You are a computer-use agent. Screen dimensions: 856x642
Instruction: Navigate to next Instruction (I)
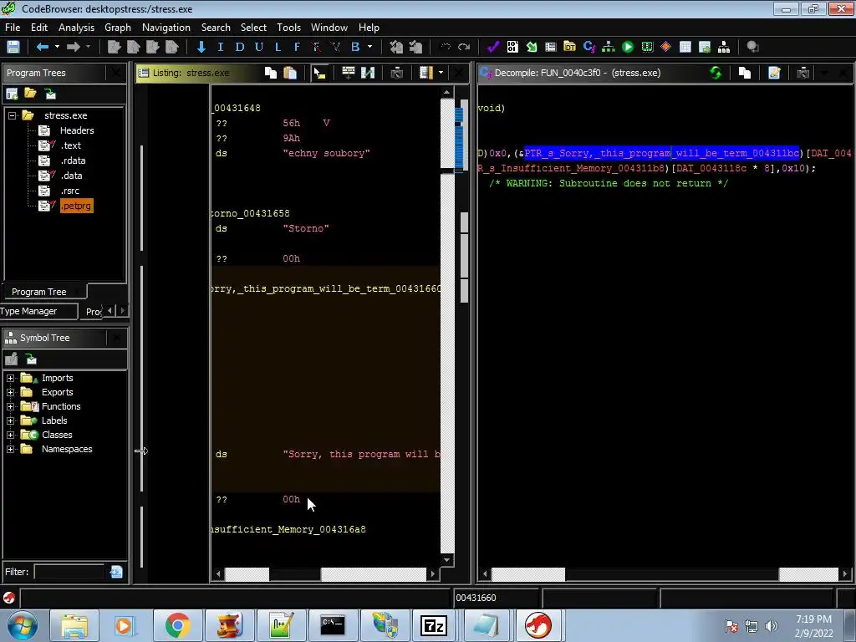click(221, 47)
